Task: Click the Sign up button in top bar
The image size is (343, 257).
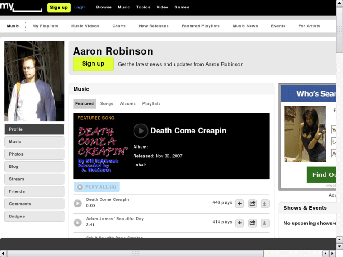Action: (59, 8)
